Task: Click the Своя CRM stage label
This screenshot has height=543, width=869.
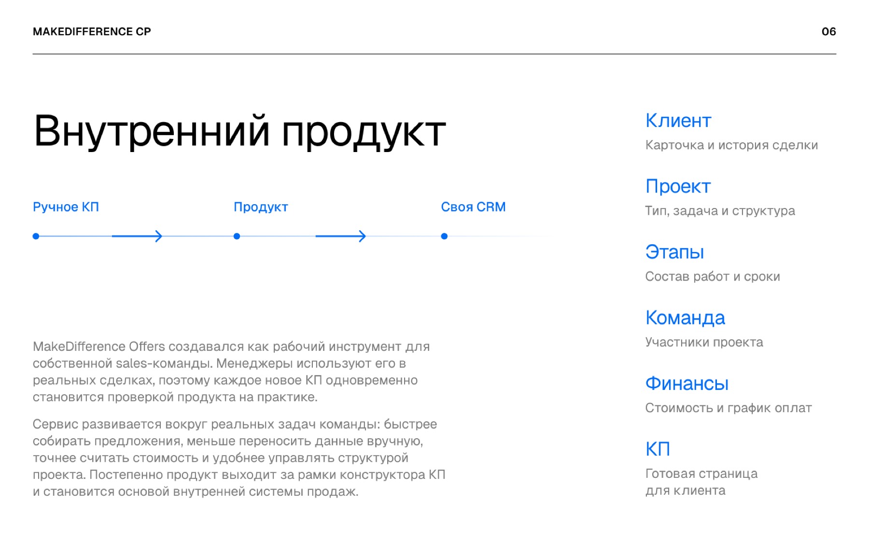Action: click(473, 207)
